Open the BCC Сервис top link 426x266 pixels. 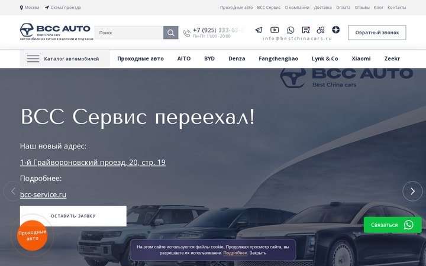pyautogui.click(x=269, y=8)
